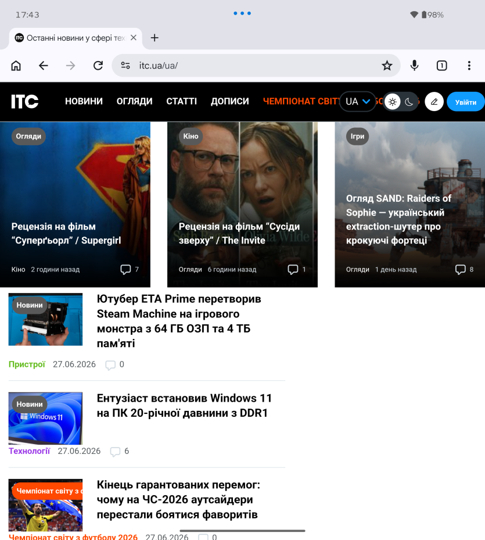The height and width of the screenshot is (540, 485).
Task: Click the Ігри badge on SAND card
Action: (x=357, y=137)
